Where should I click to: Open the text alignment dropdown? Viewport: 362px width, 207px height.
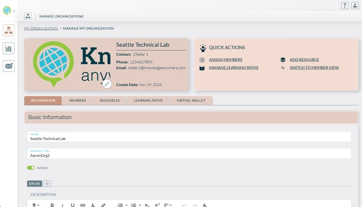click(x=167, y=205)
